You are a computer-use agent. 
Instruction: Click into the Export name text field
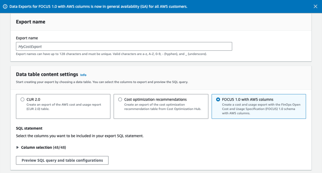point(124,46)
